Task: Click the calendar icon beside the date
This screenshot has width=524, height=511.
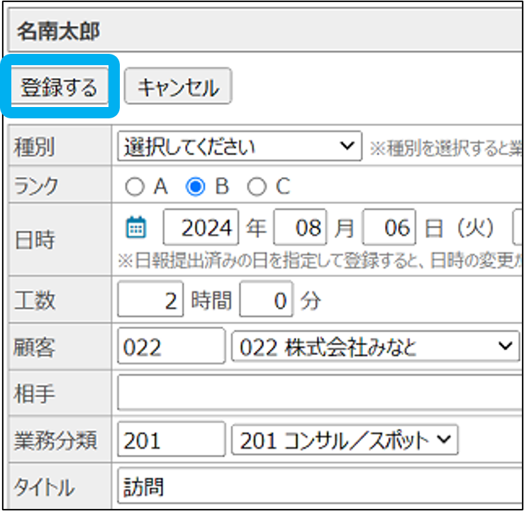Action: tap(135, 228)
